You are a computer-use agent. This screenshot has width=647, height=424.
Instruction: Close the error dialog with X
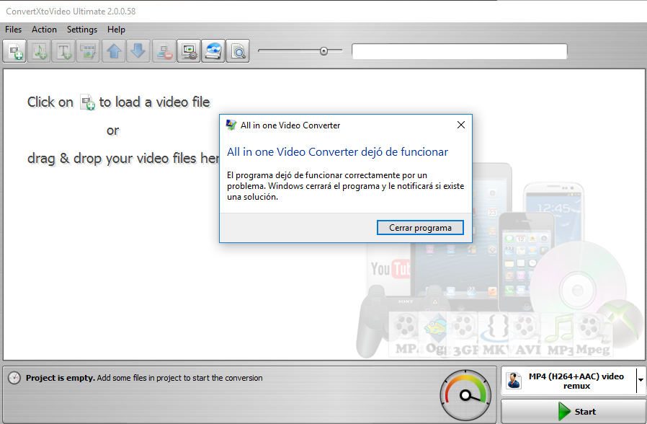pyautogui.click(x=461, y=125)
